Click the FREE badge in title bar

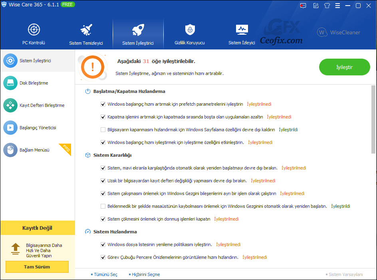click(x=68, y=4)
